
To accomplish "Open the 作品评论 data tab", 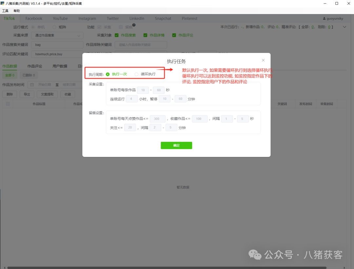I will click(34, 66).
